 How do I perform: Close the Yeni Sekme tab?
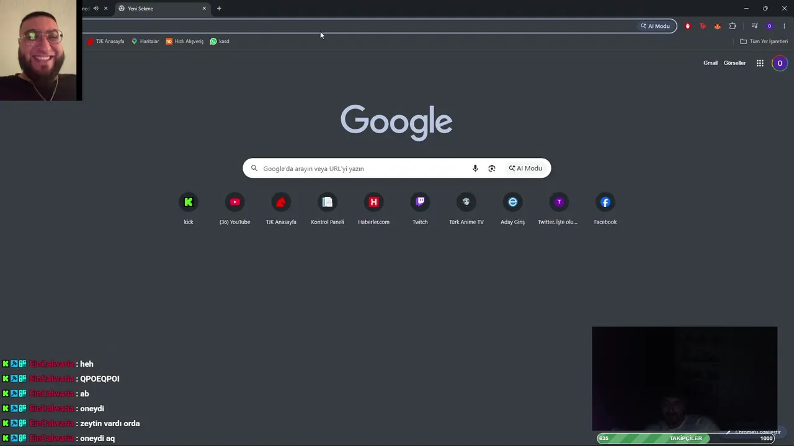[204, 8]
